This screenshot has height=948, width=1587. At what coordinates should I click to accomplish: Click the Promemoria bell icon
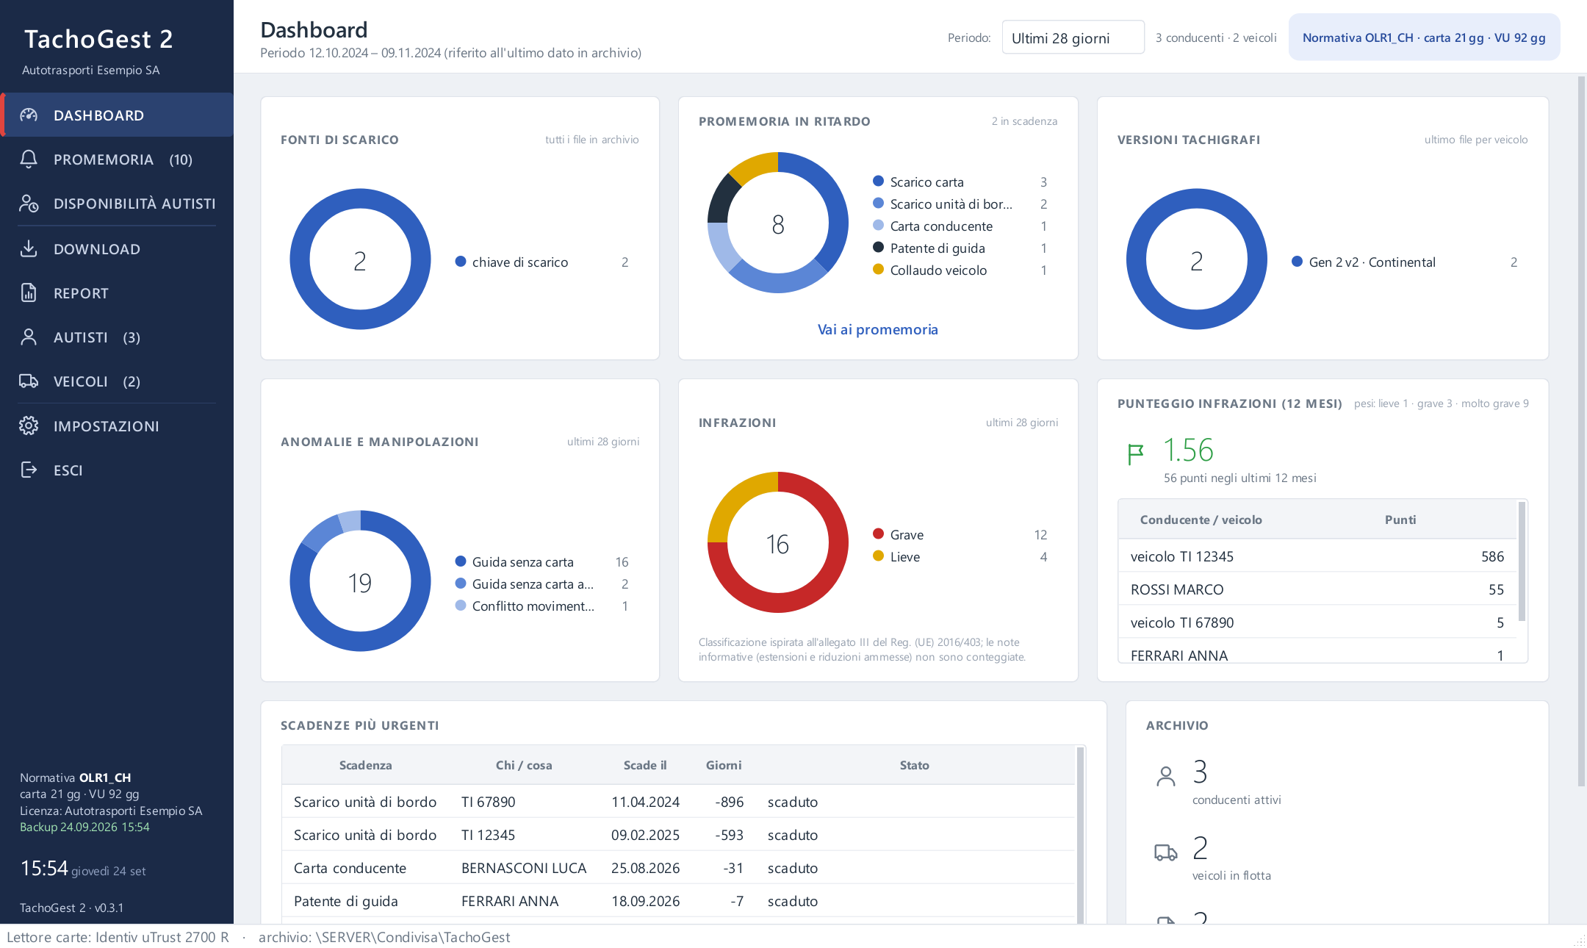point(29,159)
